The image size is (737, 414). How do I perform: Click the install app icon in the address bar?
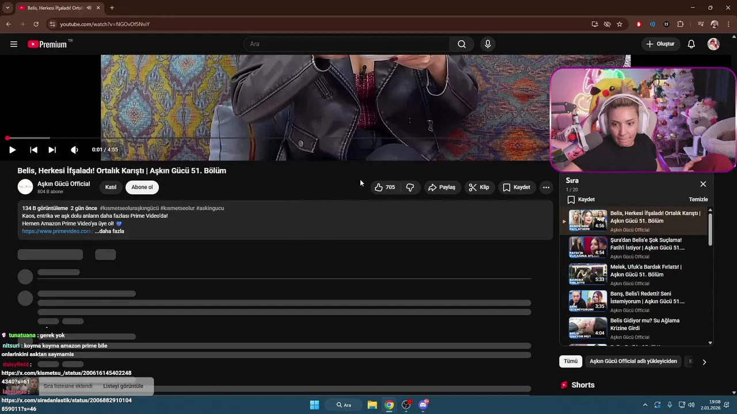595,24
